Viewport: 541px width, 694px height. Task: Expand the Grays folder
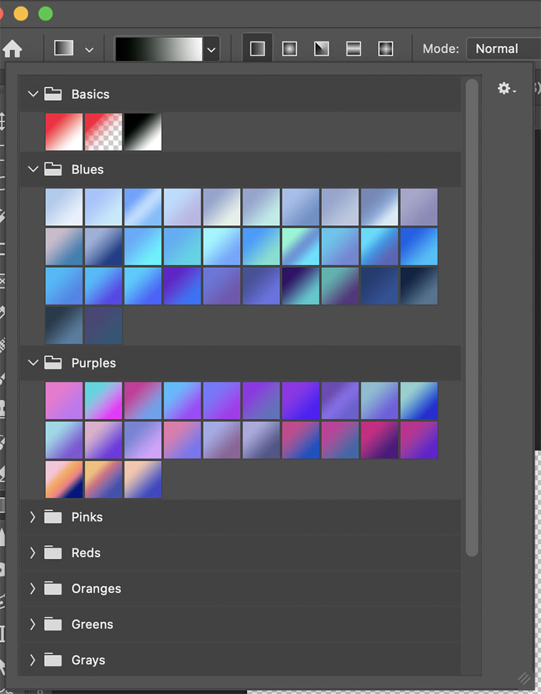[x=32, y=660]
